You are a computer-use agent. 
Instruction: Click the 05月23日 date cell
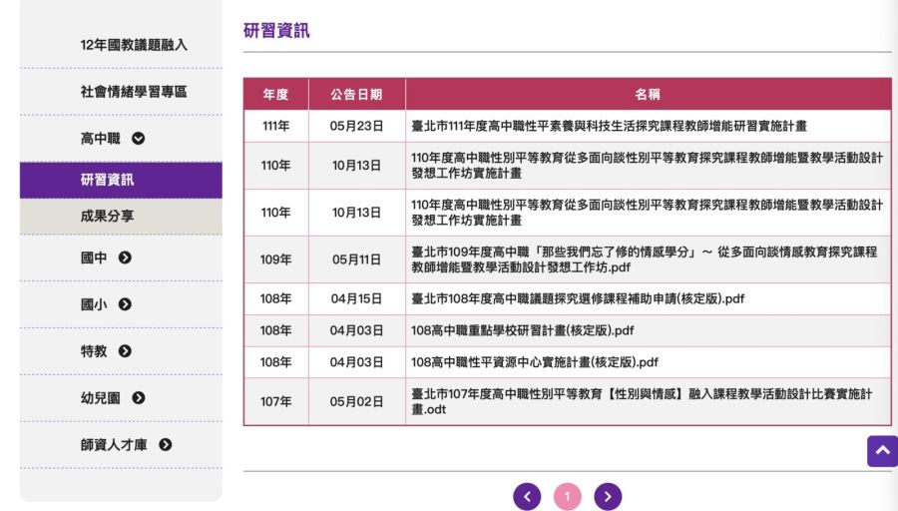point(356,126)
